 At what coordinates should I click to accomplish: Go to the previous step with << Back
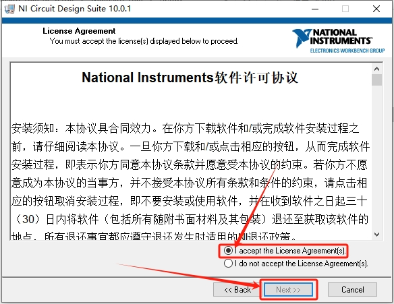[237, 290]
